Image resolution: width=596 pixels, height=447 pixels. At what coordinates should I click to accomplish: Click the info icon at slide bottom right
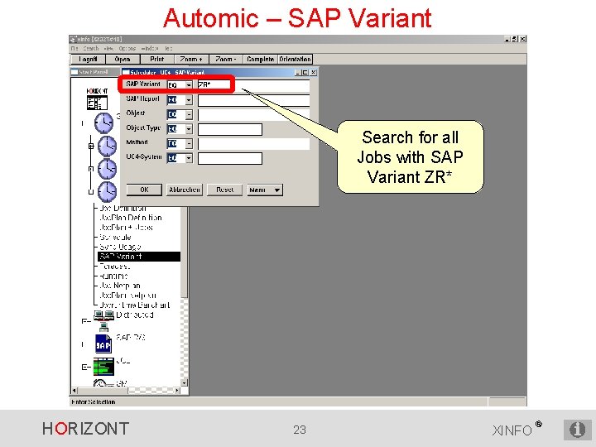577,430
